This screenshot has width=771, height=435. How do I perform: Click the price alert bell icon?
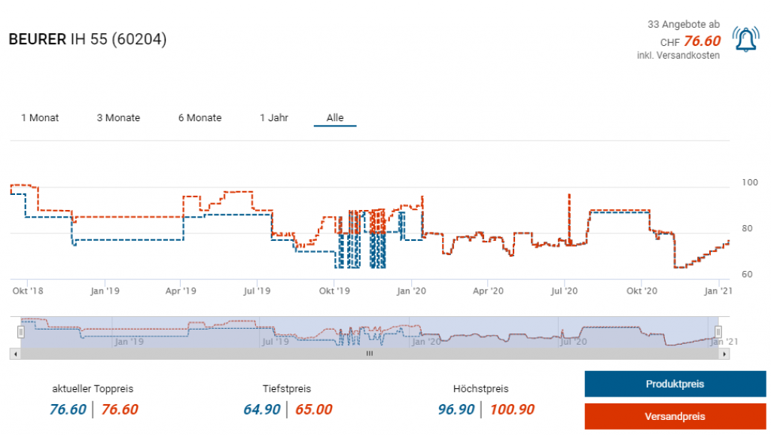tap(746, 40)
